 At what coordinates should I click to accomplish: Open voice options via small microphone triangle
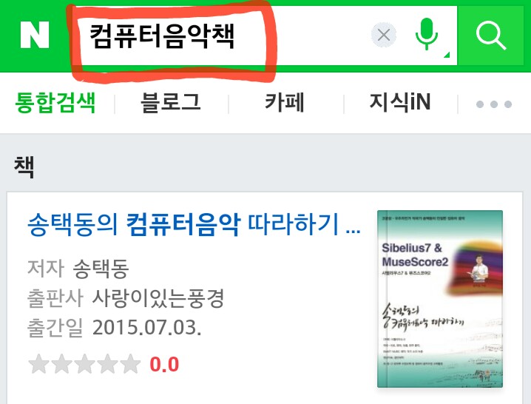(447, 55)
